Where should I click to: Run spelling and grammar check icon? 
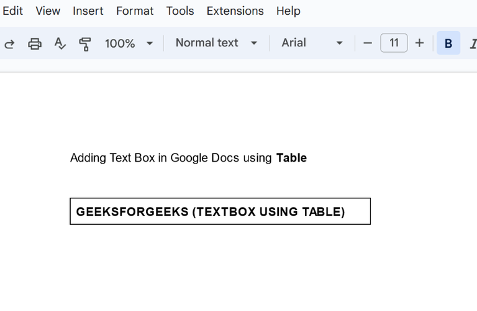click(60, 44)
